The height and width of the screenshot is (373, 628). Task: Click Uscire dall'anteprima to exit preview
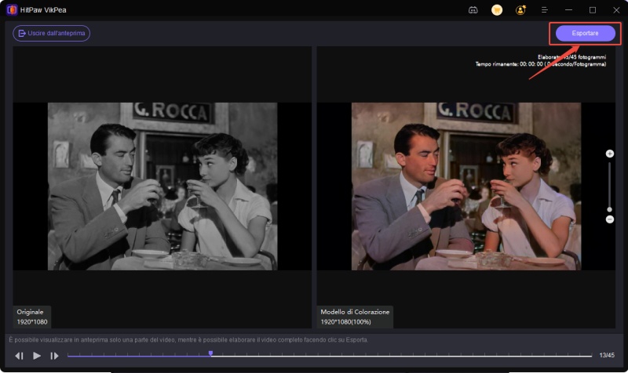(52, 33)
